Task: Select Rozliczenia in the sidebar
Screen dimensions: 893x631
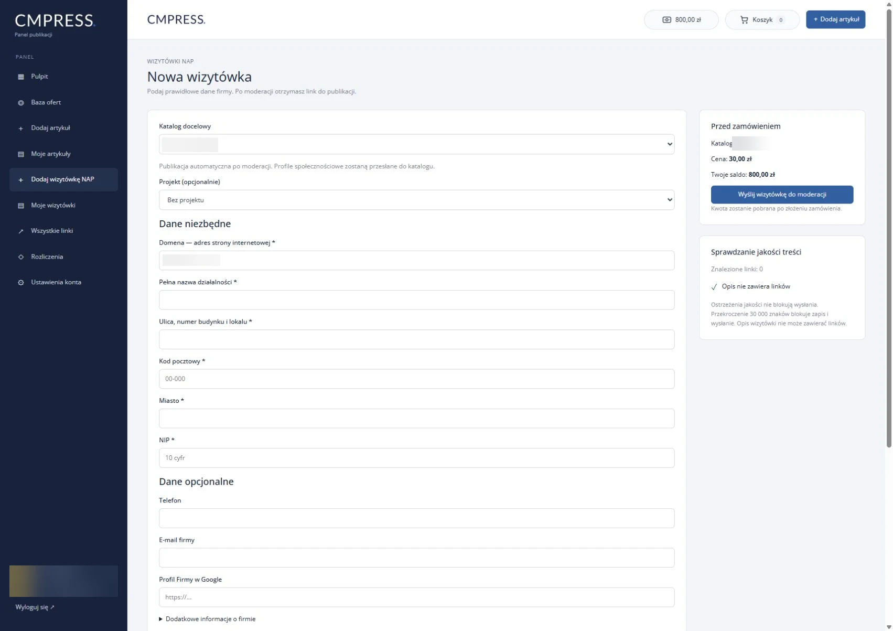Action: coord(63,256)
